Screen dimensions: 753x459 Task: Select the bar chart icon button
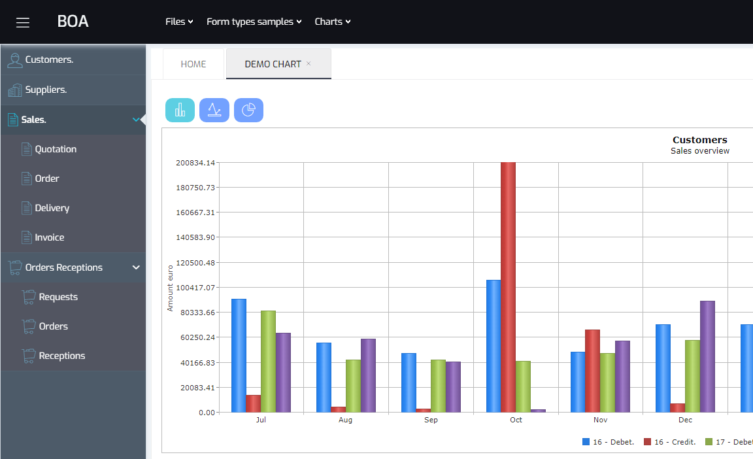click(180, 110)
